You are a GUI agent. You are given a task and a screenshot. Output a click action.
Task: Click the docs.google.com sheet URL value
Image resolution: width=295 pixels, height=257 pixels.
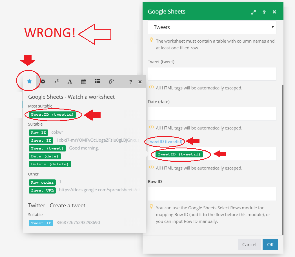(x=99, y=190)
